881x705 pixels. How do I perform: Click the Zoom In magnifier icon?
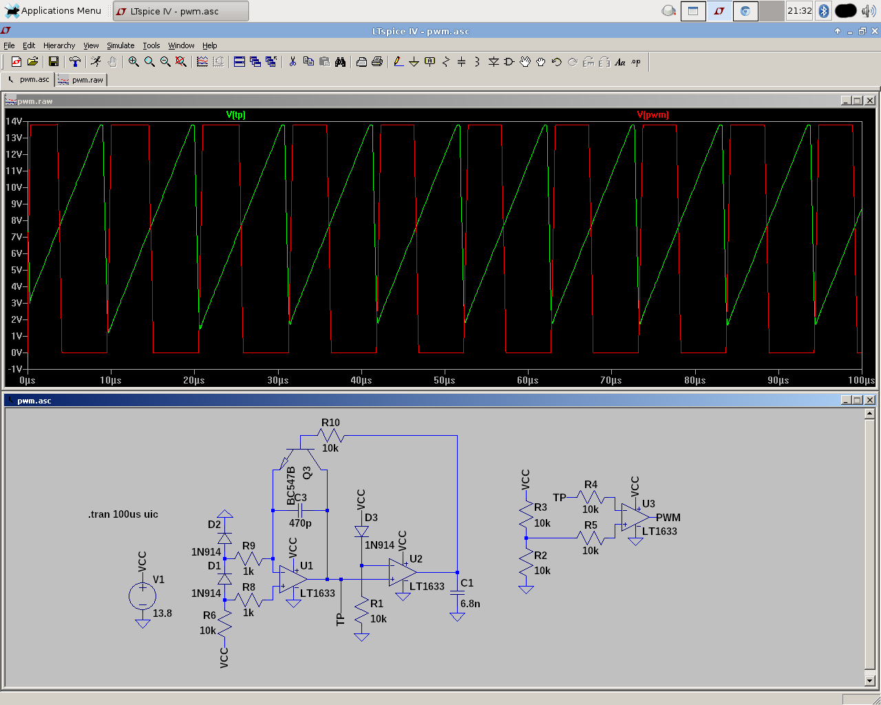tap(134, 62)
